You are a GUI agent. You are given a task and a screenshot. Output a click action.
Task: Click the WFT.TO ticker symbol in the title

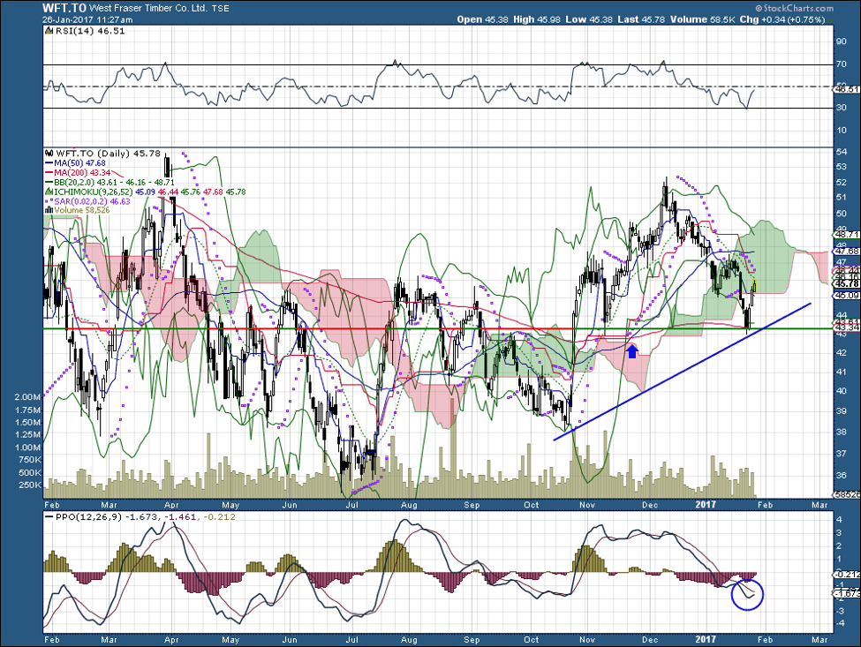64,8
